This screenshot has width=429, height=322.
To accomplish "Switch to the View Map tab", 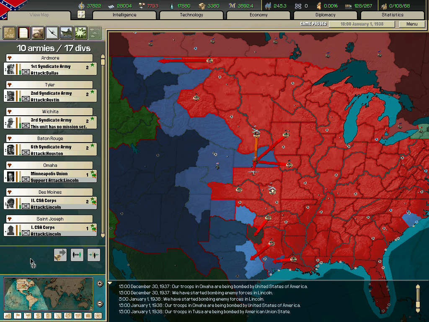I will (x=39, y=15).
